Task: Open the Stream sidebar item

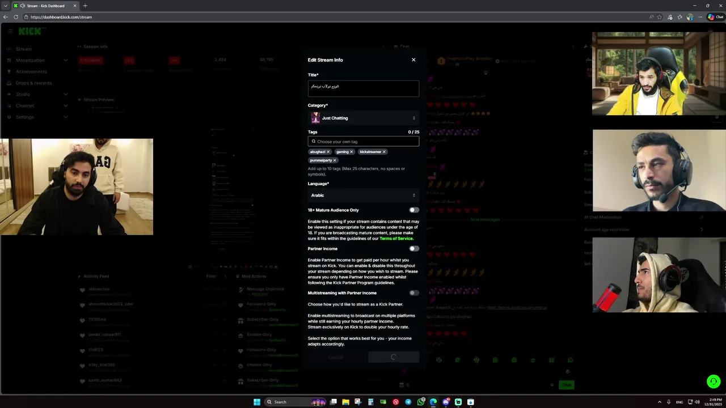Action: [24, 49]
